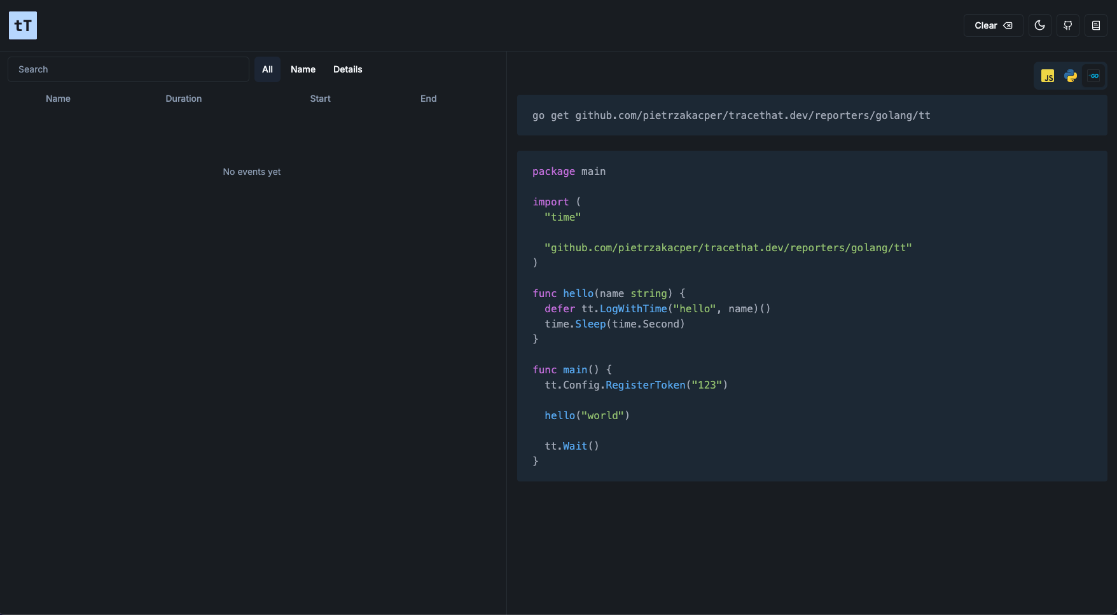Image resolution: width=1117 pixels, height=615 pixels.
Task: Click the go get install command
Action: click(731, 115)
